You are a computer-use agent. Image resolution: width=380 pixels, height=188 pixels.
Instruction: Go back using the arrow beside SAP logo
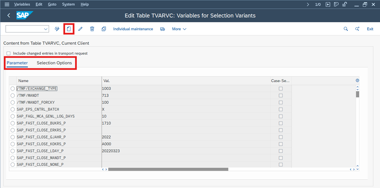click(x=9, y=16)
